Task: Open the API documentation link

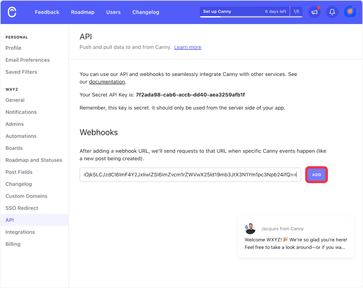Action: pyautogui.click(x=107, y=82)
